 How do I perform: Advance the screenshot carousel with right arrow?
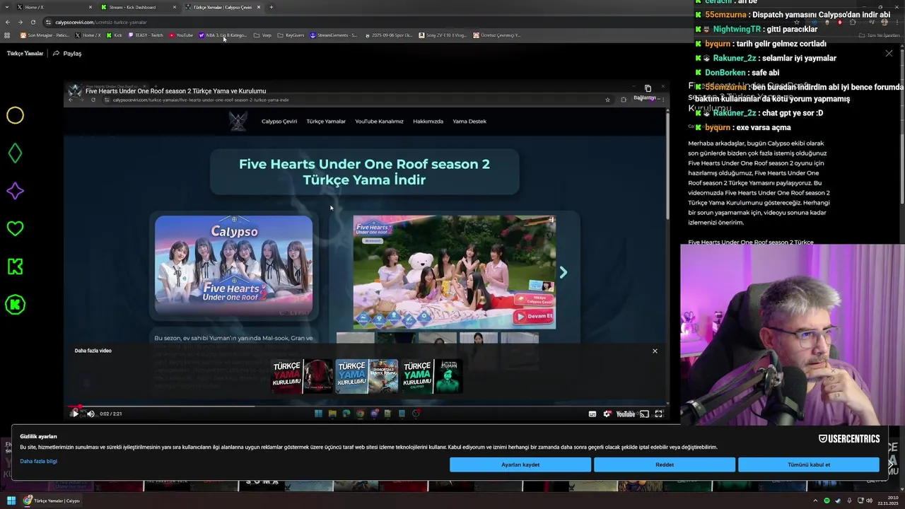point(564,272)
